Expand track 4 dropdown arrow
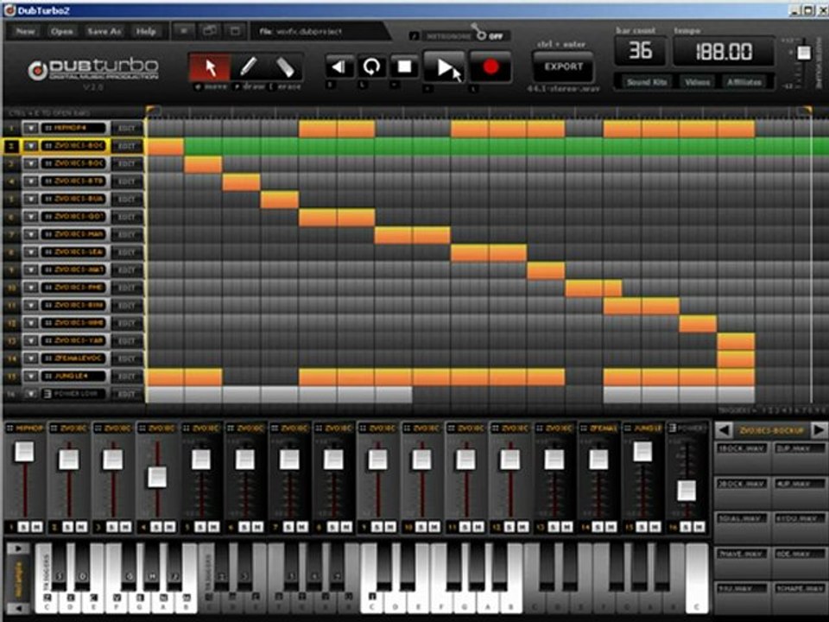The height and width of the screenshot is (622, 829). pyautogui.click(x=31, y=181)
